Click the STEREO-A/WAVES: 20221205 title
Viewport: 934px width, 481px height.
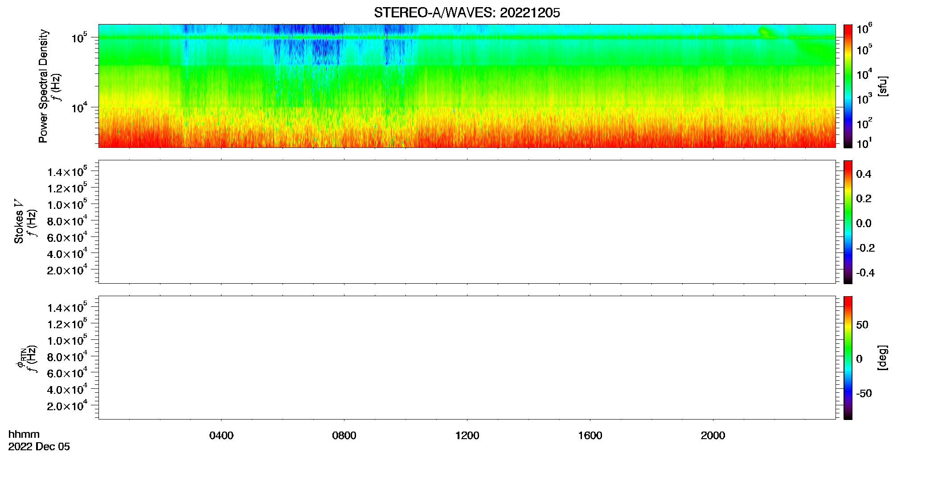coord(467,13)
